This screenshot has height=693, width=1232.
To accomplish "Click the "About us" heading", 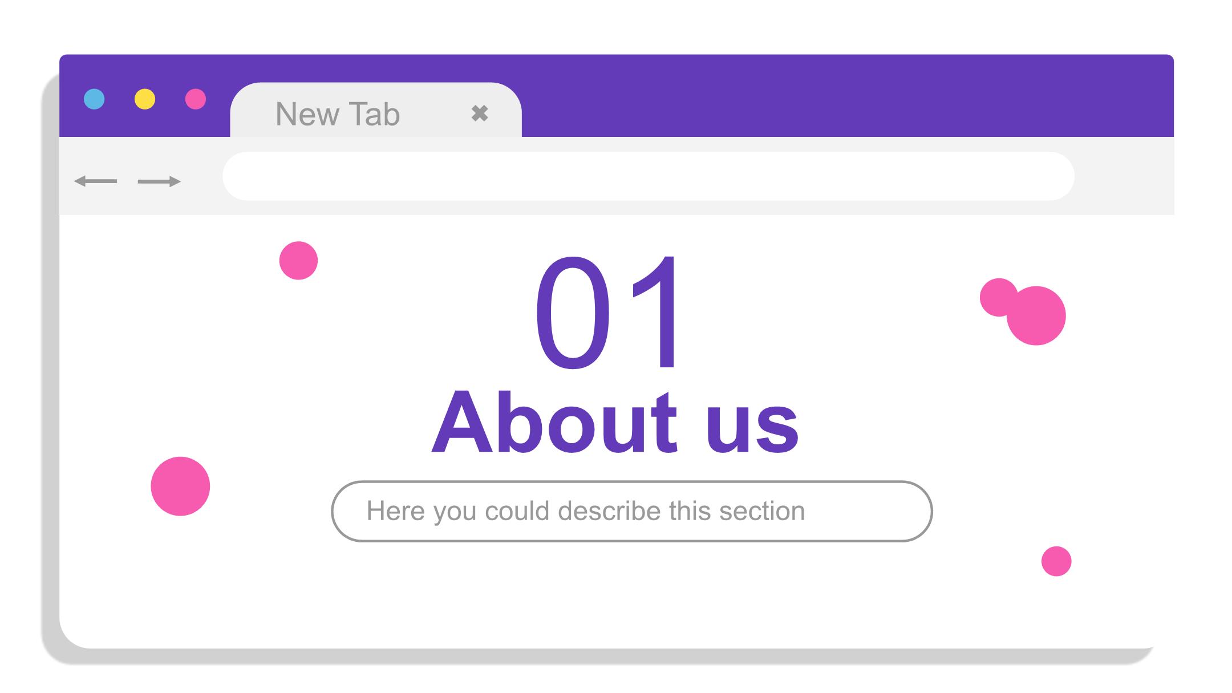I will point(615,423).
